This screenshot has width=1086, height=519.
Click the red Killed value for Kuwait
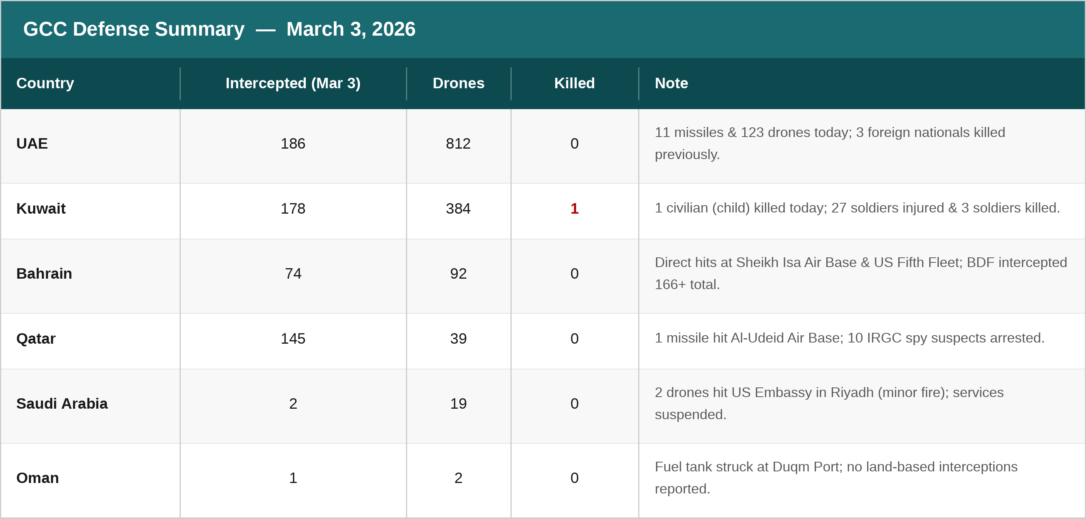pyautogui.click(x=574, y=209)
